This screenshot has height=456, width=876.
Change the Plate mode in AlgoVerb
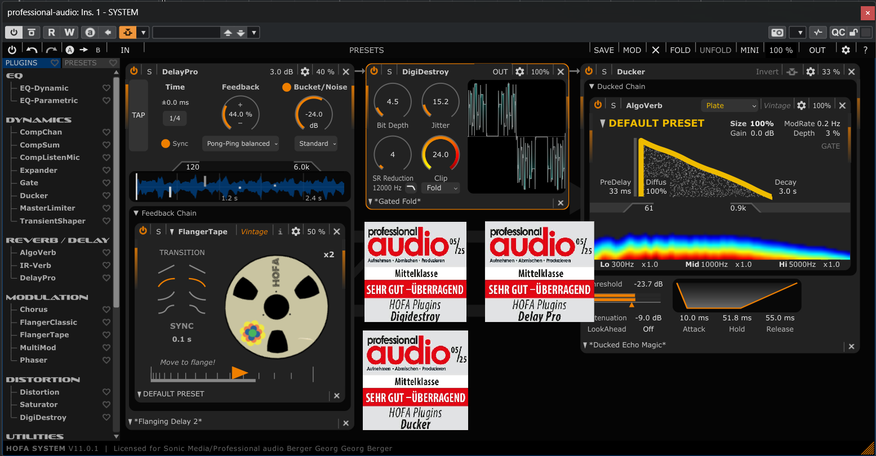point(730,105)
